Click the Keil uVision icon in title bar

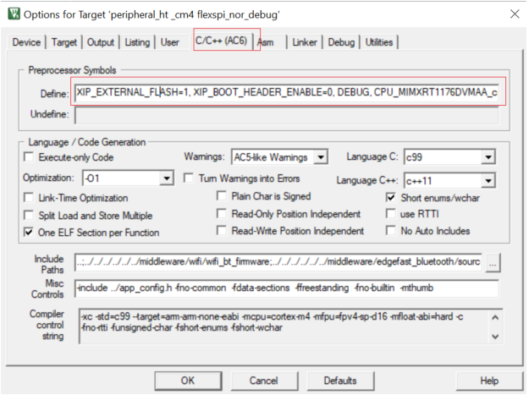click(x=13, y=14)
